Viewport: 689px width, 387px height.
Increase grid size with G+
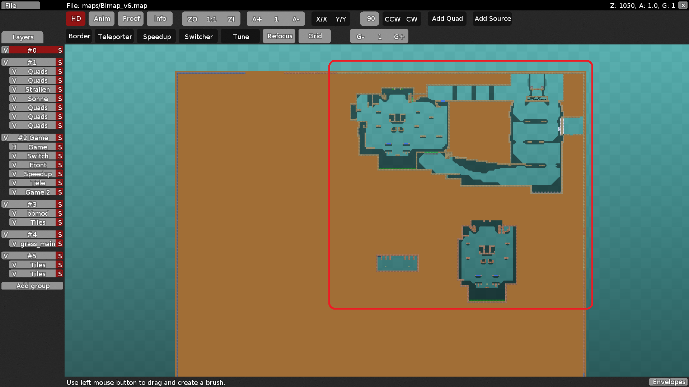click(x=399, y=36)
